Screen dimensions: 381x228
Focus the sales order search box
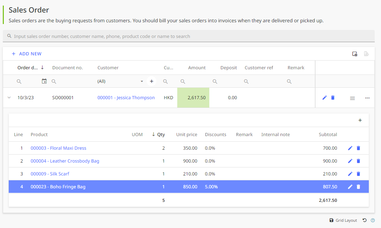pyautogui.click(x=188, y=36)
